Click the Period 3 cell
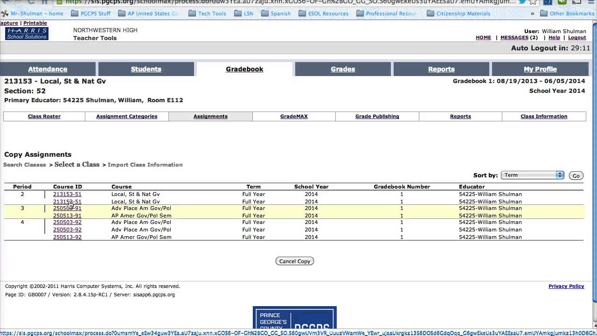This screenshot has width=597, height=336. (22, 208)
